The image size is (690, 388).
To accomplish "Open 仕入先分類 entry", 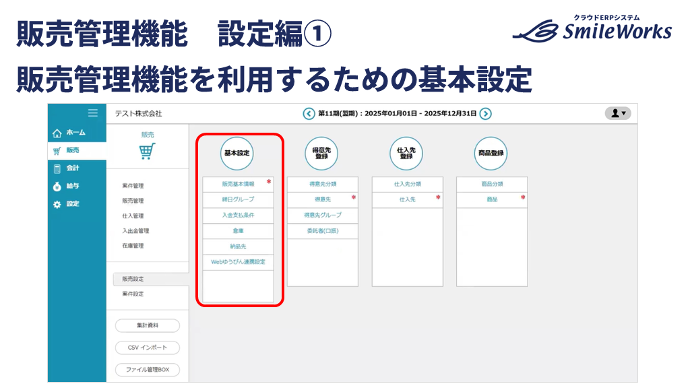I will (x=408, y=184).
